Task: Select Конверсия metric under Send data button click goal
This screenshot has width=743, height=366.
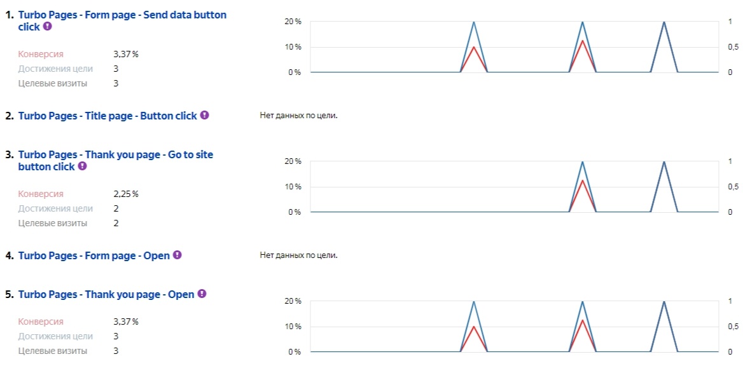Action: 41,54
